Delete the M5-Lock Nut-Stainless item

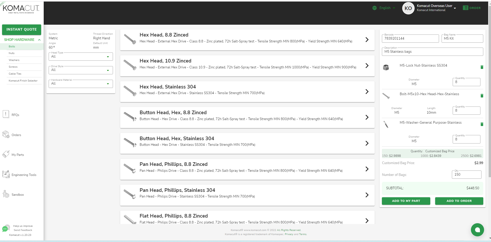(482, 67)
